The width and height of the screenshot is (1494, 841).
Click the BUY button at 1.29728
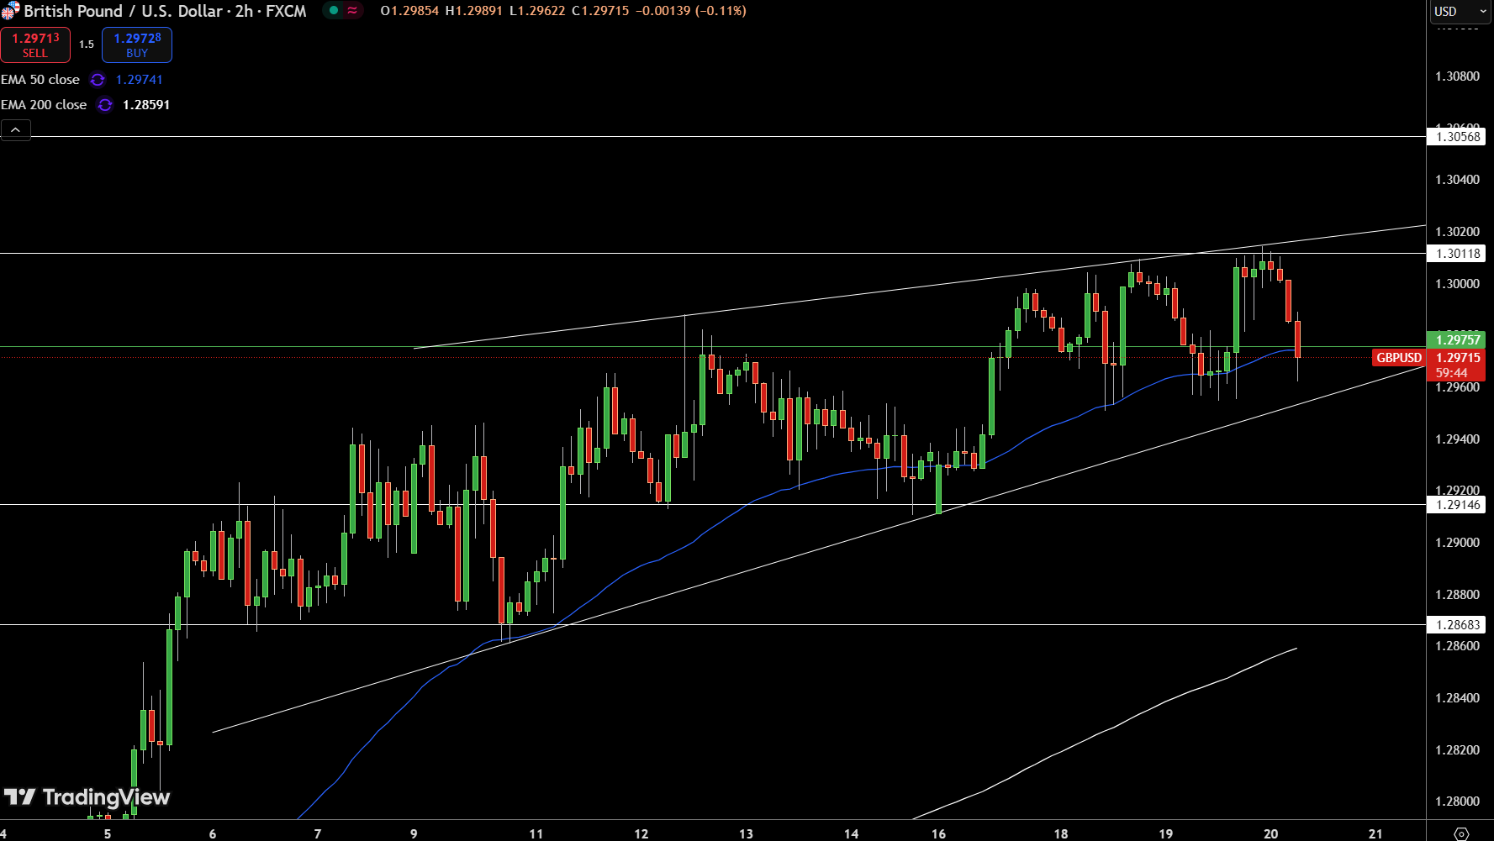137,45
